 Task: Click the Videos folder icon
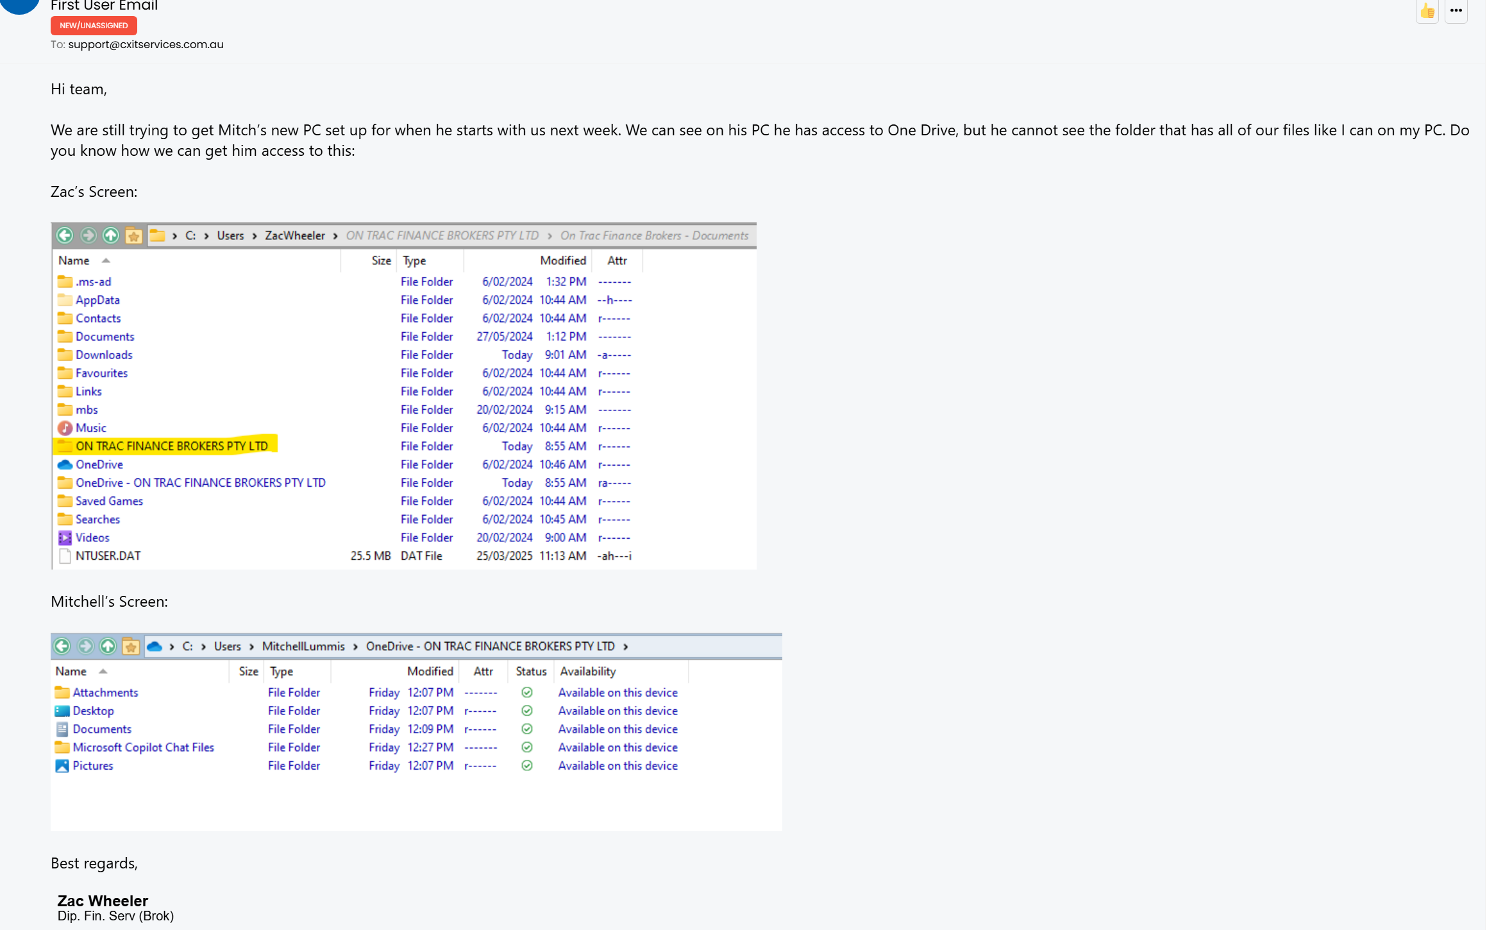[x=65, y=537]
